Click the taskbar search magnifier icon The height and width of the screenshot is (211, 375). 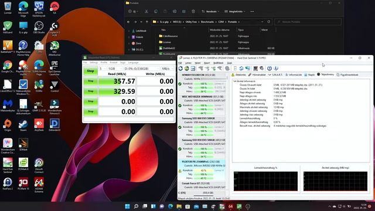pyautogui.click(x=136, y=206)
